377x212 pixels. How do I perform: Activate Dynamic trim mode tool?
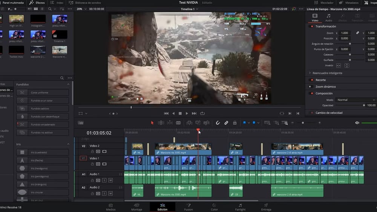(170, 123)
